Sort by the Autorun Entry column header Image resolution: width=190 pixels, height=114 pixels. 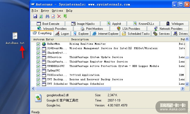click(50, 39)
